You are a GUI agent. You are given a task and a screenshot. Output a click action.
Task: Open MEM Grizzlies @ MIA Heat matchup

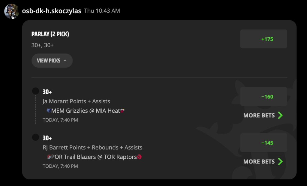click(86, 111)
